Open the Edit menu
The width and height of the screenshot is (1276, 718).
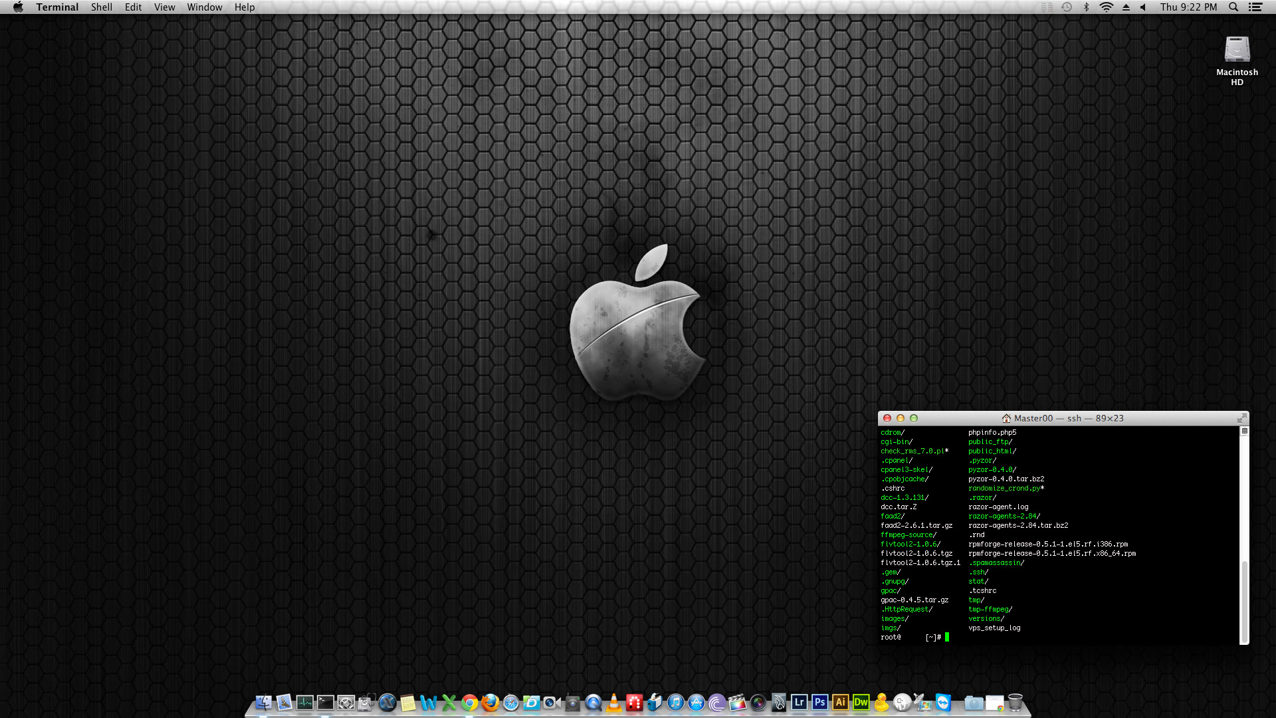133,7
